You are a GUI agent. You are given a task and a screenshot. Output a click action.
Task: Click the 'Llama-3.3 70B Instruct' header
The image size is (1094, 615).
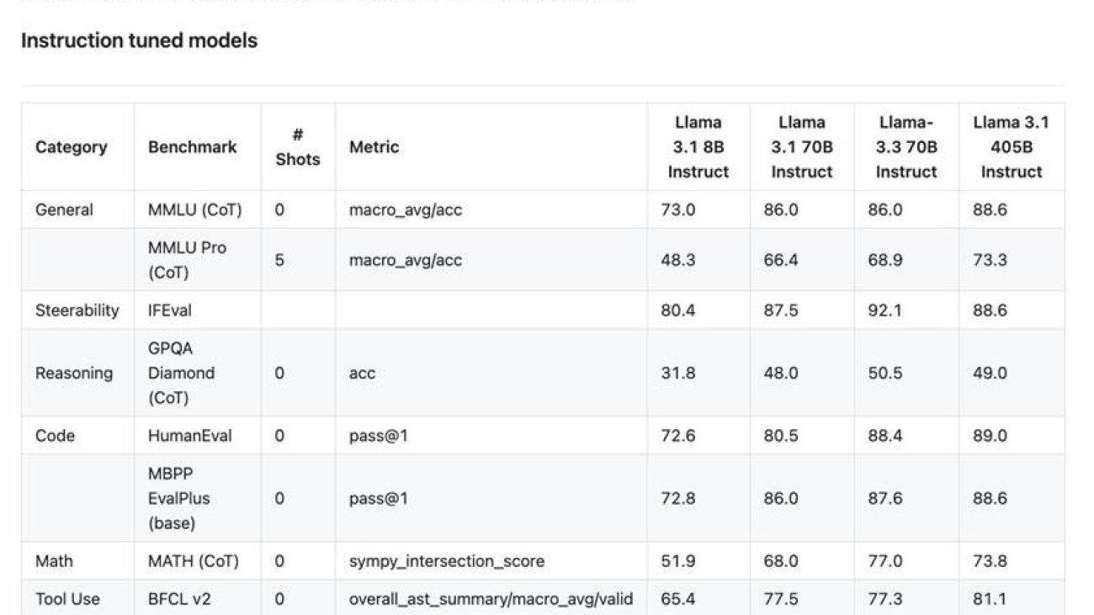pyautogui.click(x=906, y=147)
